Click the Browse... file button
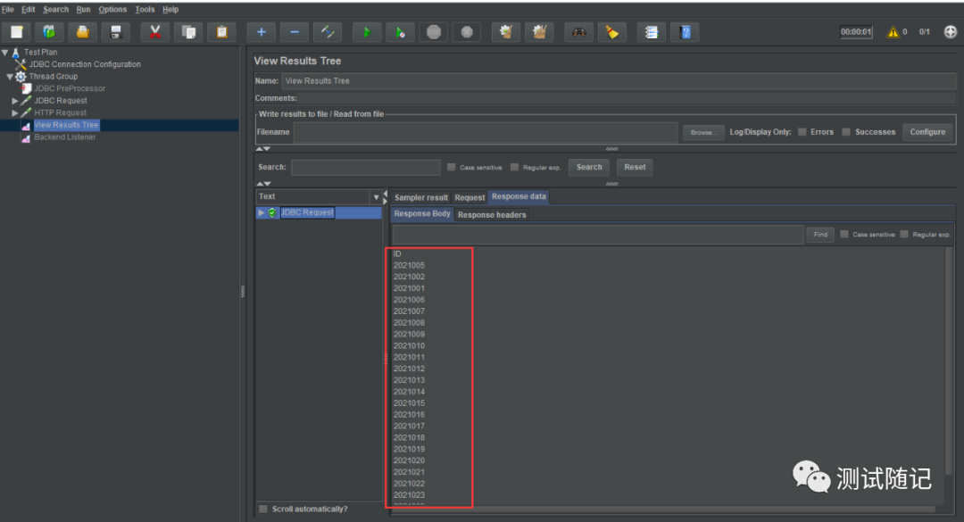Viewport: 964px width, 522px height. click(x=702, y=132)
